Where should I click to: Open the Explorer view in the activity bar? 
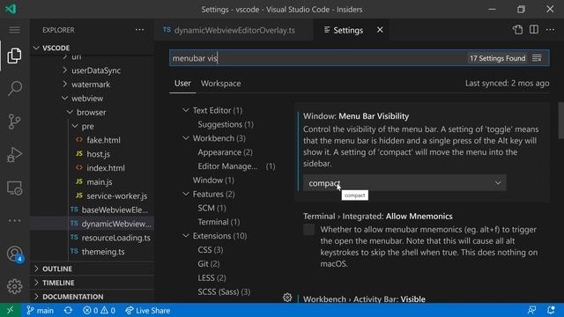tap(14, 55)
